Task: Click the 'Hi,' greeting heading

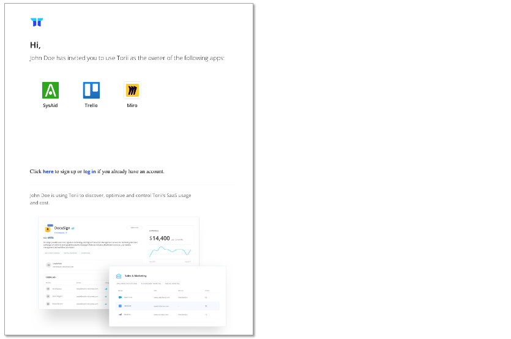Action: click(x=35, y=45)
